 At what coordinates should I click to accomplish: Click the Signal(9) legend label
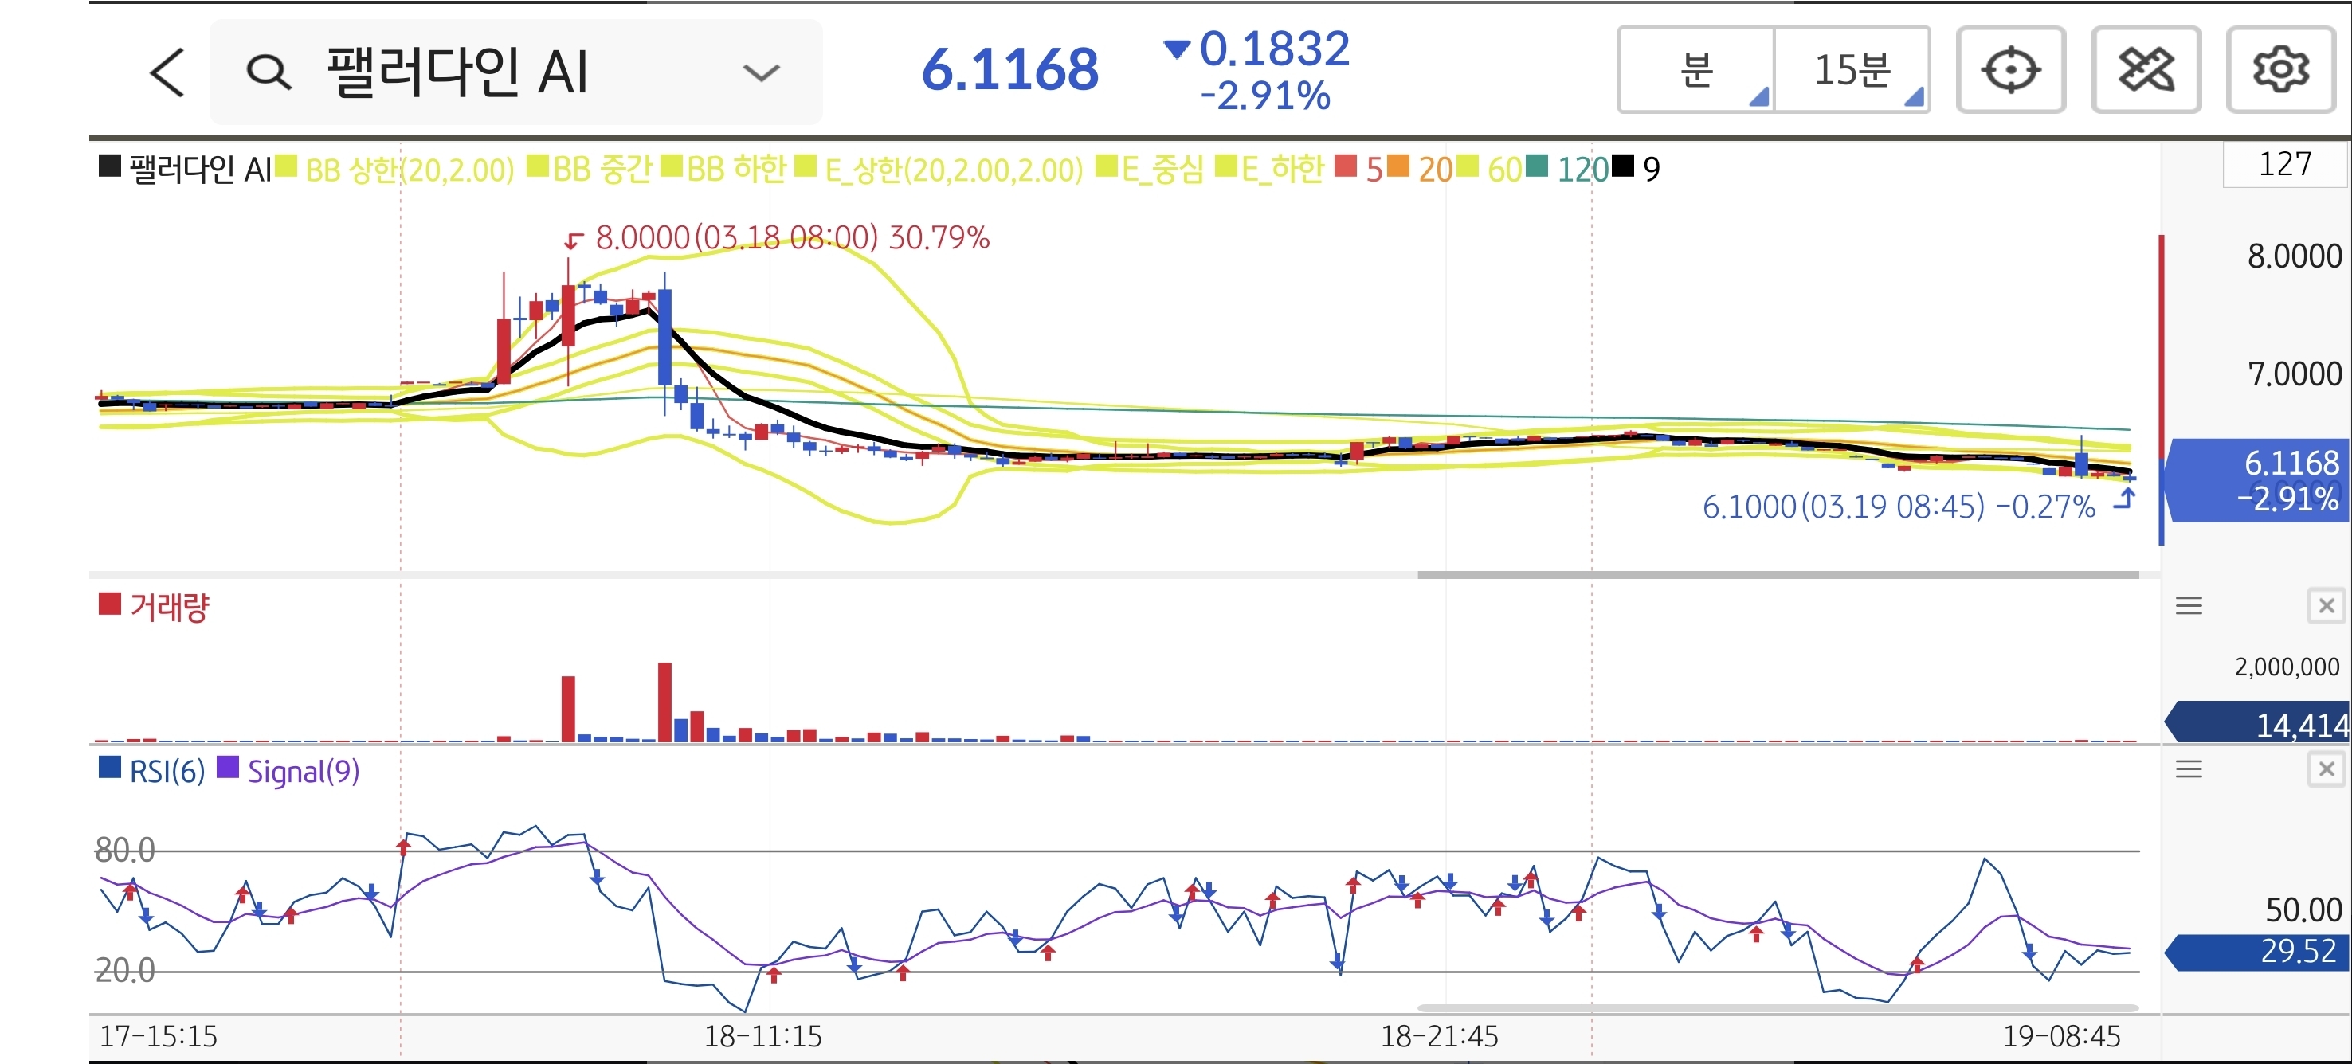click(303, 772)
